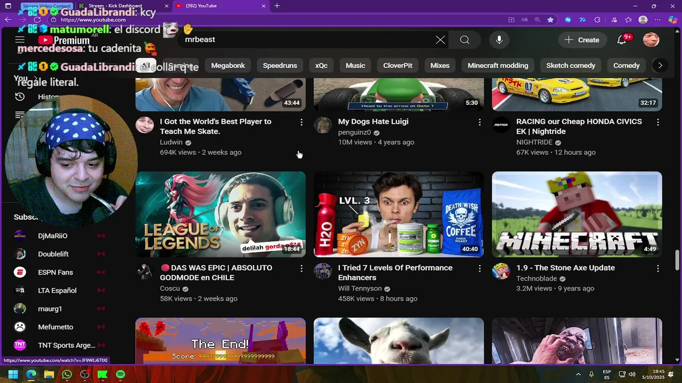The image size is (682, 383).
Task: Click penguinz0 channel name
Action: pos(354,132)
